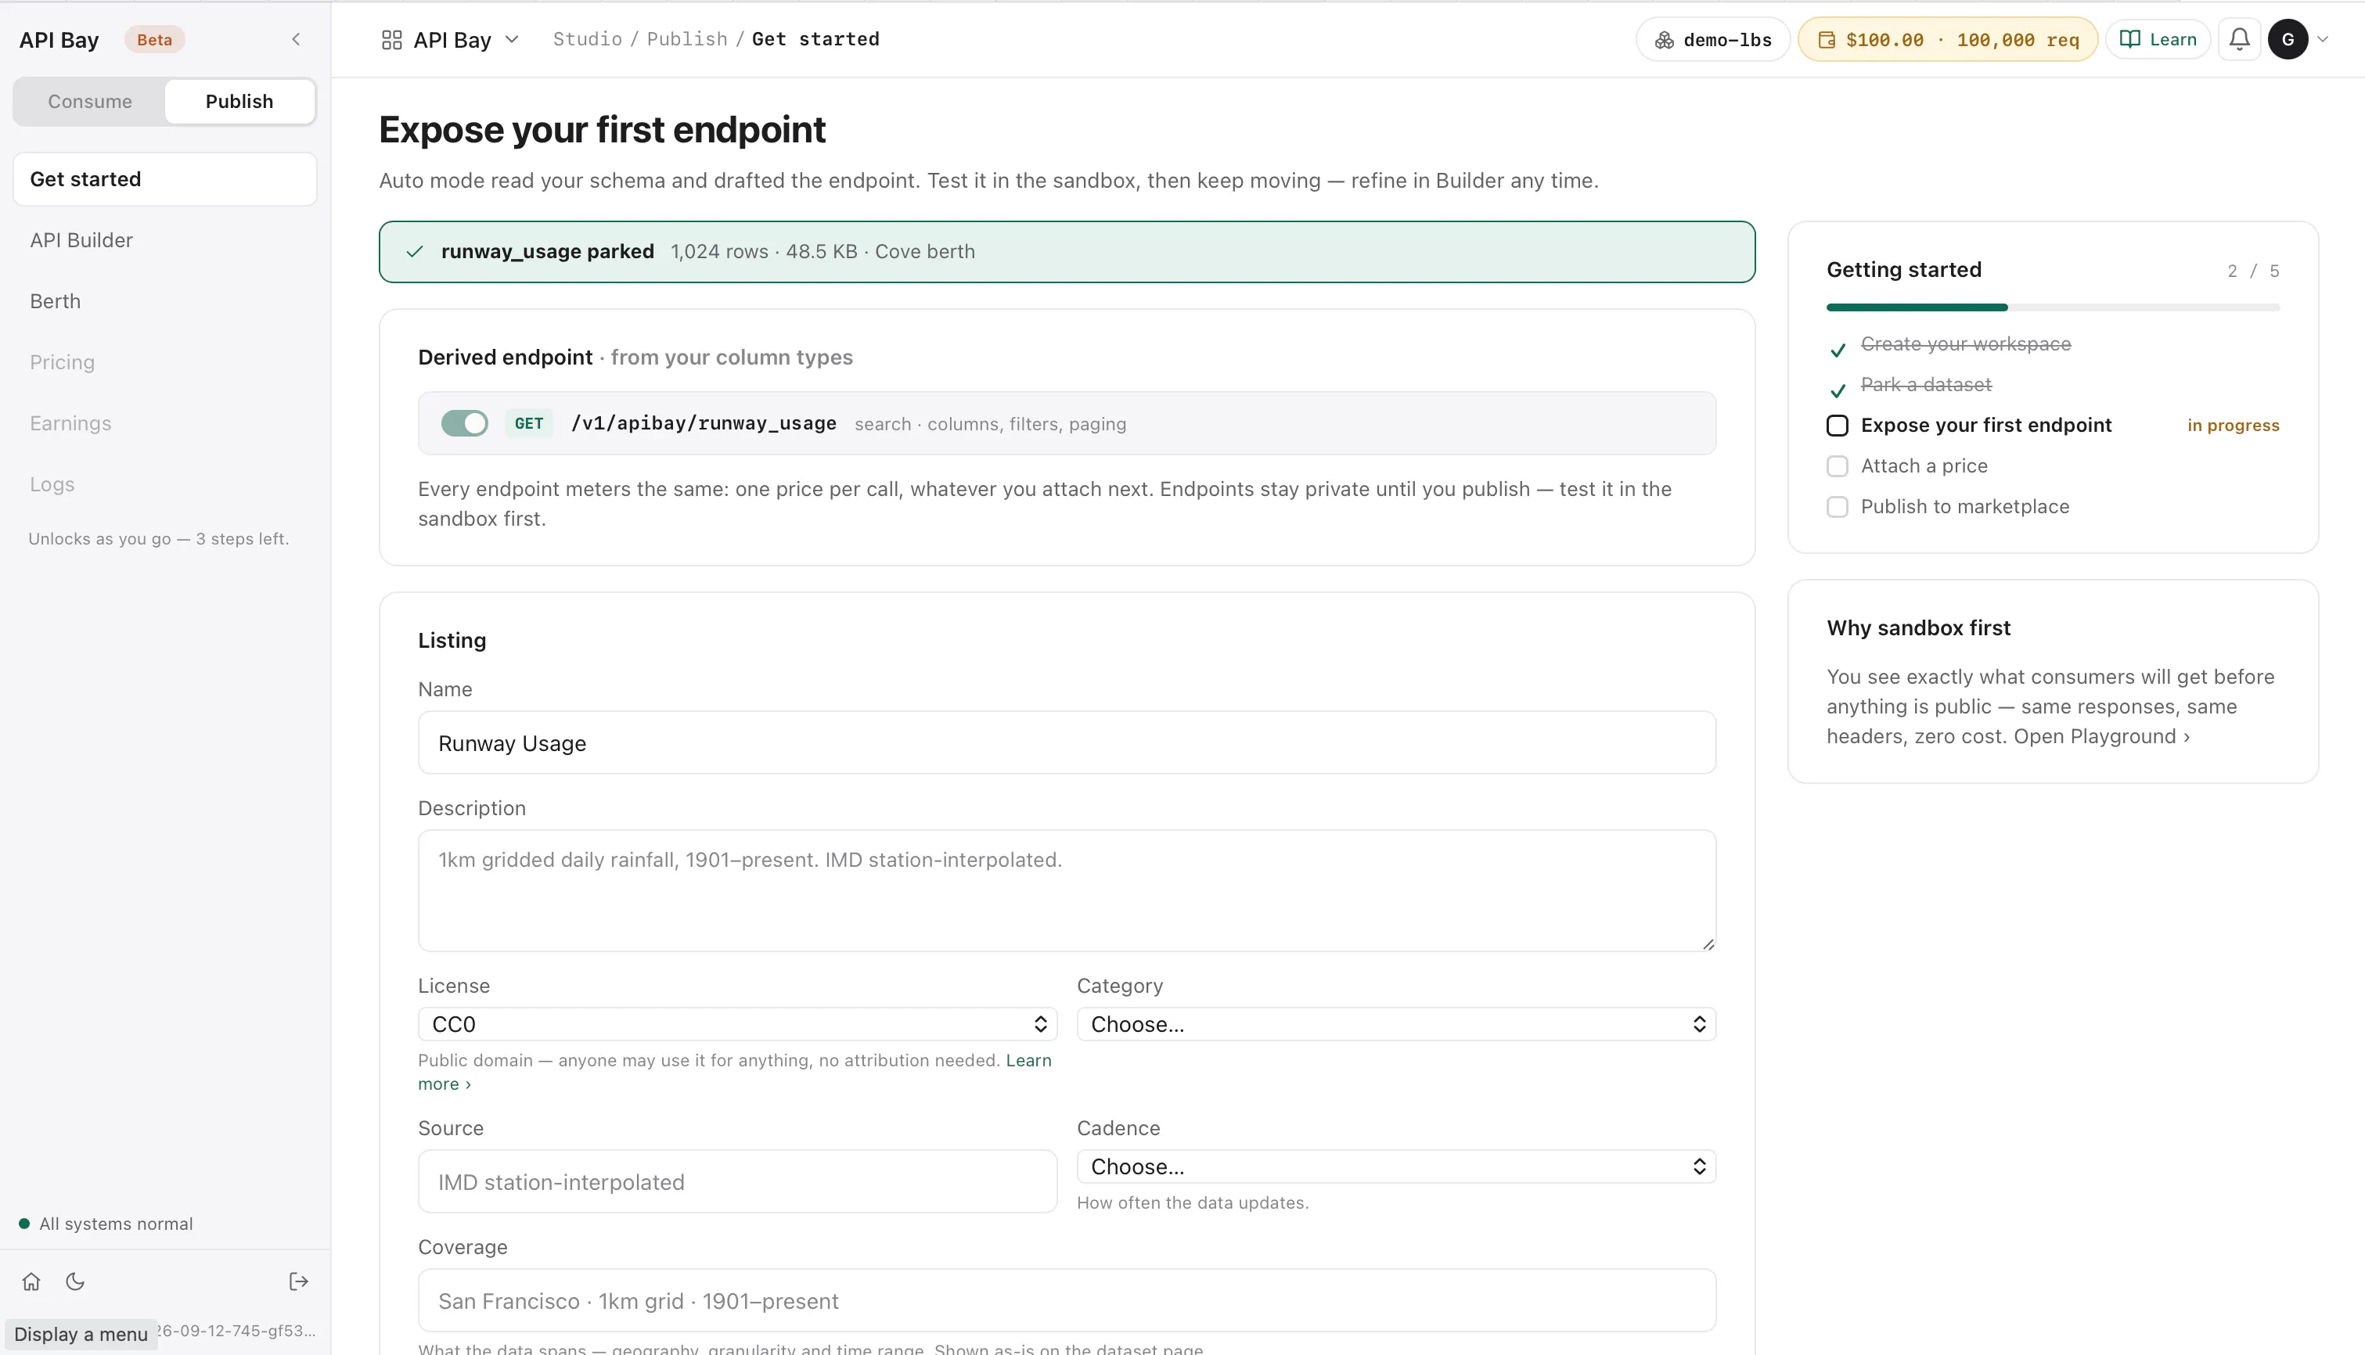The height and width of the screenshot is (1355, 2365).
Task: Select Get started in sidebar
Action: (x=165, y=178)
